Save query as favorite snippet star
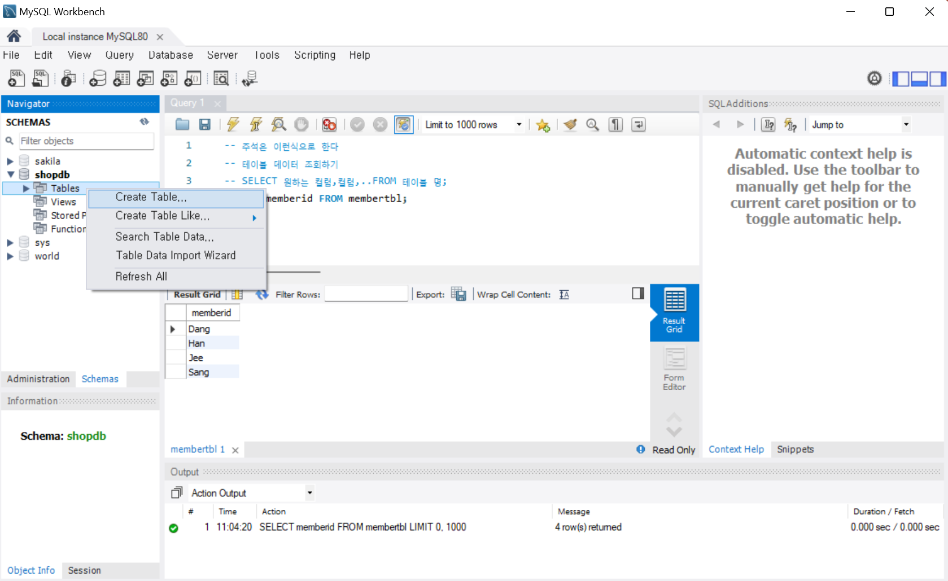 [543, 125]
